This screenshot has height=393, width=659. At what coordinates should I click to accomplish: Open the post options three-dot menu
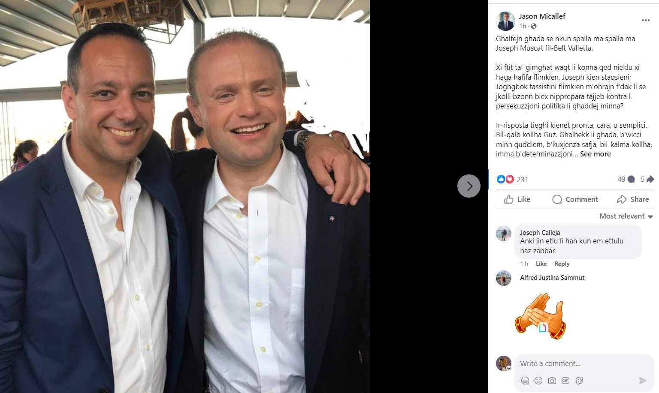646,20
